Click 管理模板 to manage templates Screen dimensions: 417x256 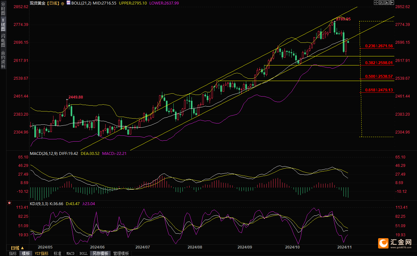(x=121, y=253)
